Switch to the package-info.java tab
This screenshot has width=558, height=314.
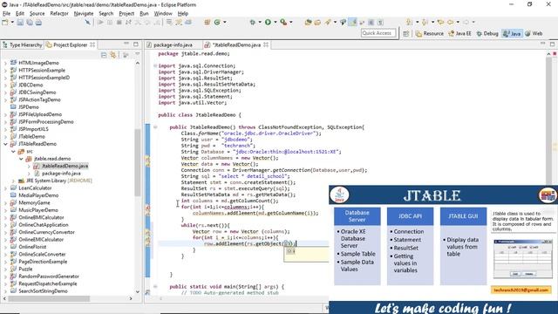tap(173, 44)
